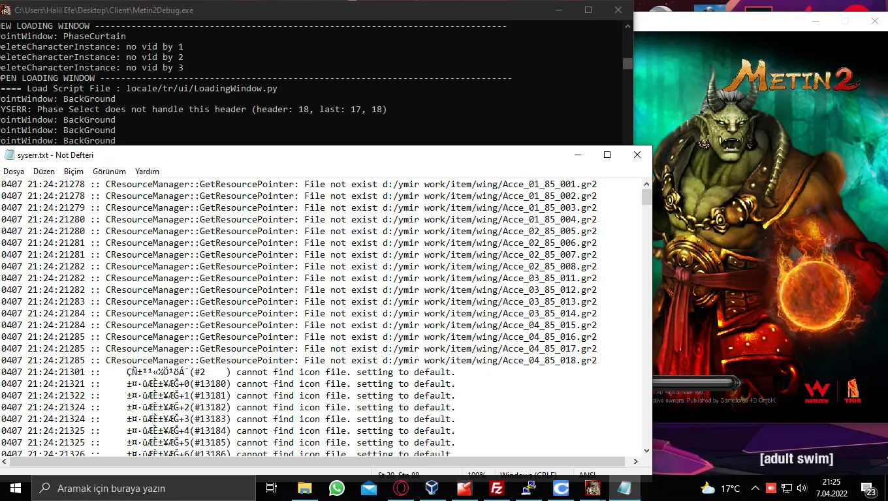Viewport: 888px width, 501px height.
Task: Click the console window vertical scrollbar thumb
Action: [627, 63]
